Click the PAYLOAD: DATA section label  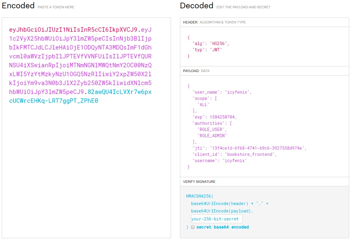(197, 71)
